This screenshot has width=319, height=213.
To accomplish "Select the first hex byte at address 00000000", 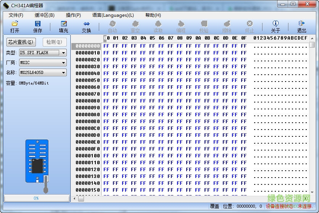I will [x=106, y=46].
